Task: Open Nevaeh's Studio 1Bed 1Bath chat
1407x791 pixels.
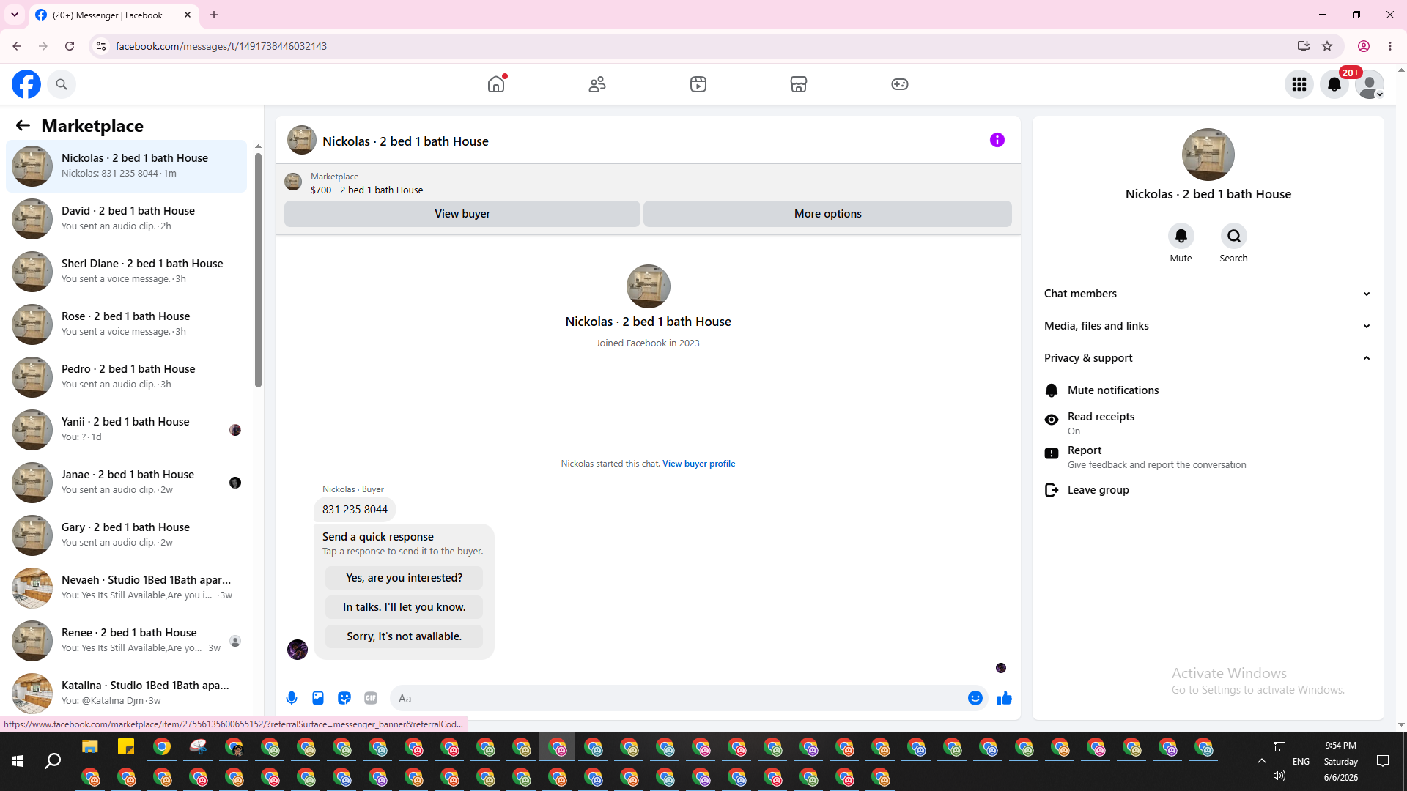Action: point(127,588)
